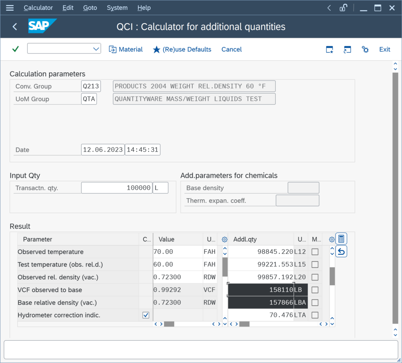The height and width of the screenshot is (363, 402).
Task: Click Observed temperature value 70.00
Action: (x=178, y=252)
